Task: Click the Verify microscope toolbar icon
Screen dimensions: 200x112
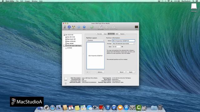Action: pos(65,27)
